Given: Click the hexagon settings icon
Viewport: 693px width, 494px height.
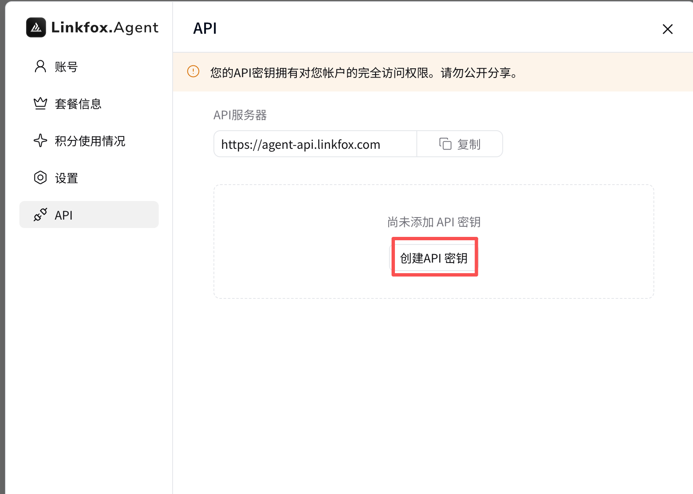Looking at the screenshot, I should coord(40,177).
